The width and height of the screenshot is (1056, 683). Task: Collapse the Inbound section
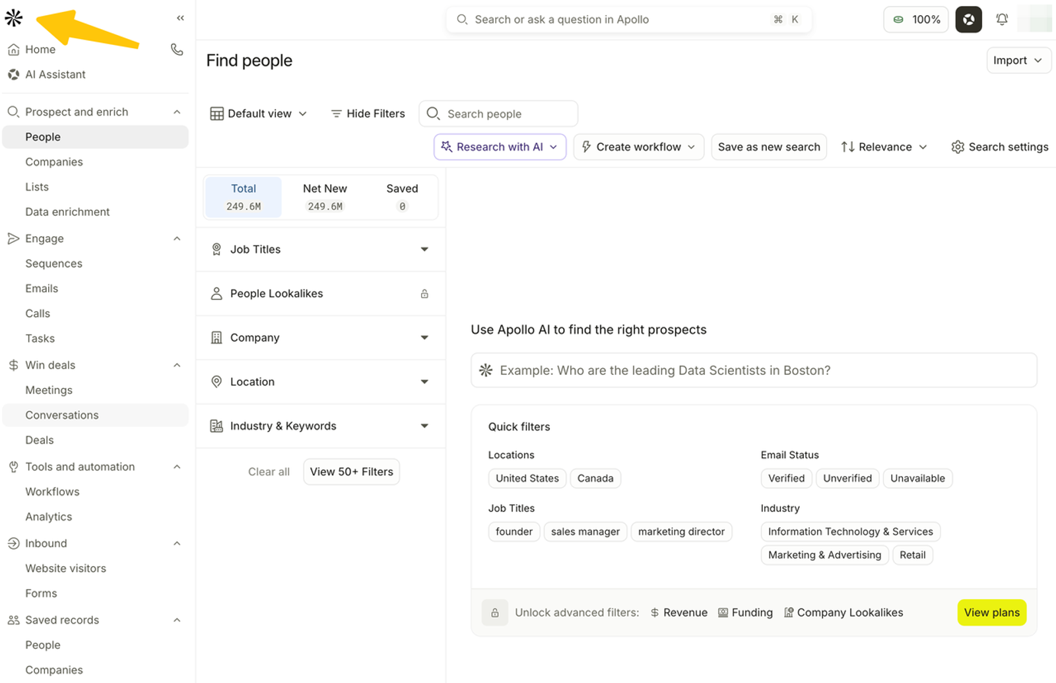[x=177, y=544]
